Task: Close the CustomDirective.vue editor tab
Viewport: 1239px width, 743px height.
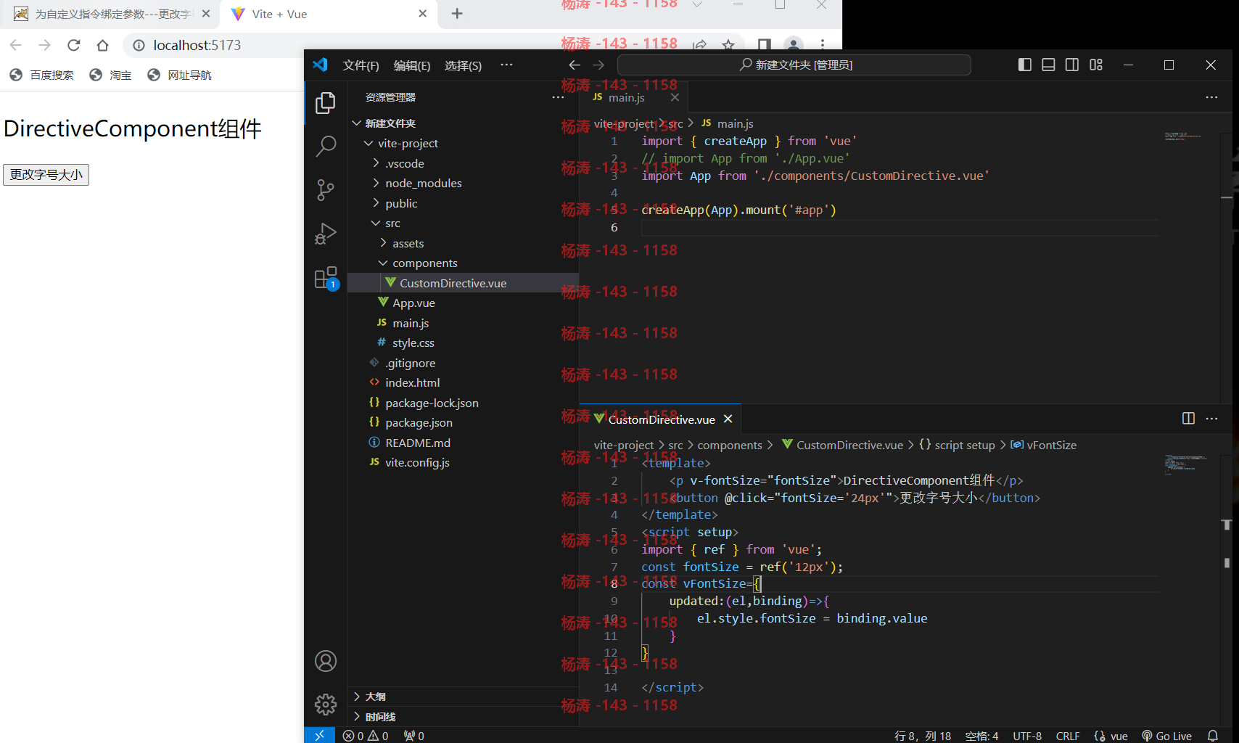Action: tap(728, 419)
